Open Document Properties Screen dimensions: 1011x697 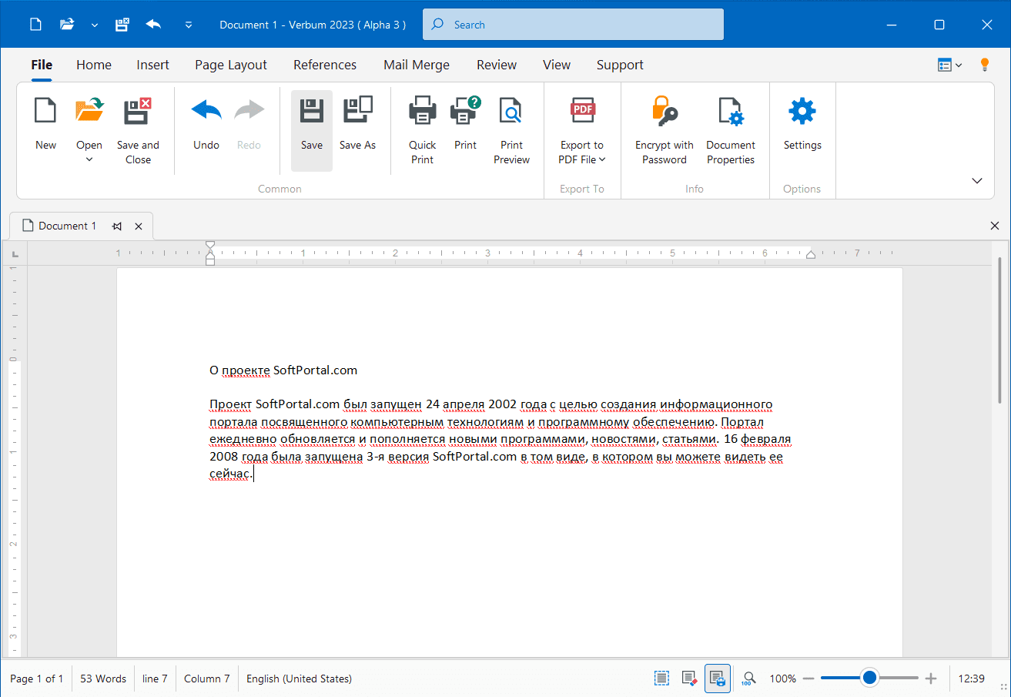click(731, 131)
